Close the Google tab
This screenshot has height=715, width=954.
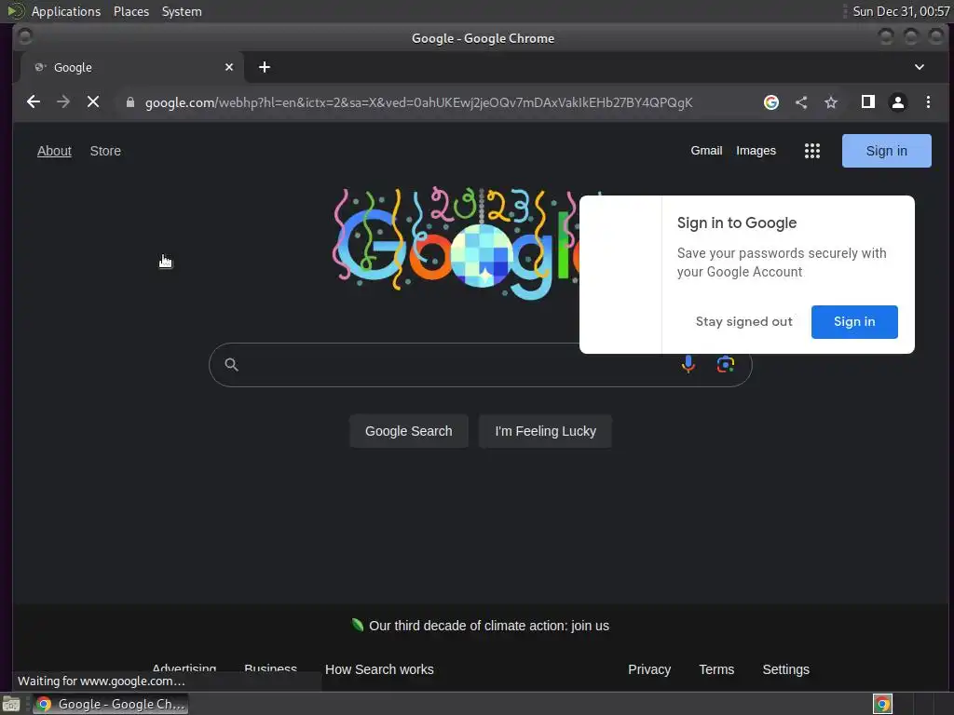coord(229,67)
